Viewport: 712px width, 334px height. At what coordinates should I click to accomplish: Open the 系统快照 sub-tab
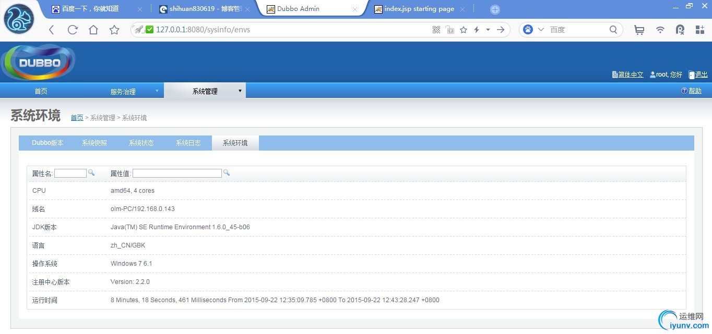[94, 143]
